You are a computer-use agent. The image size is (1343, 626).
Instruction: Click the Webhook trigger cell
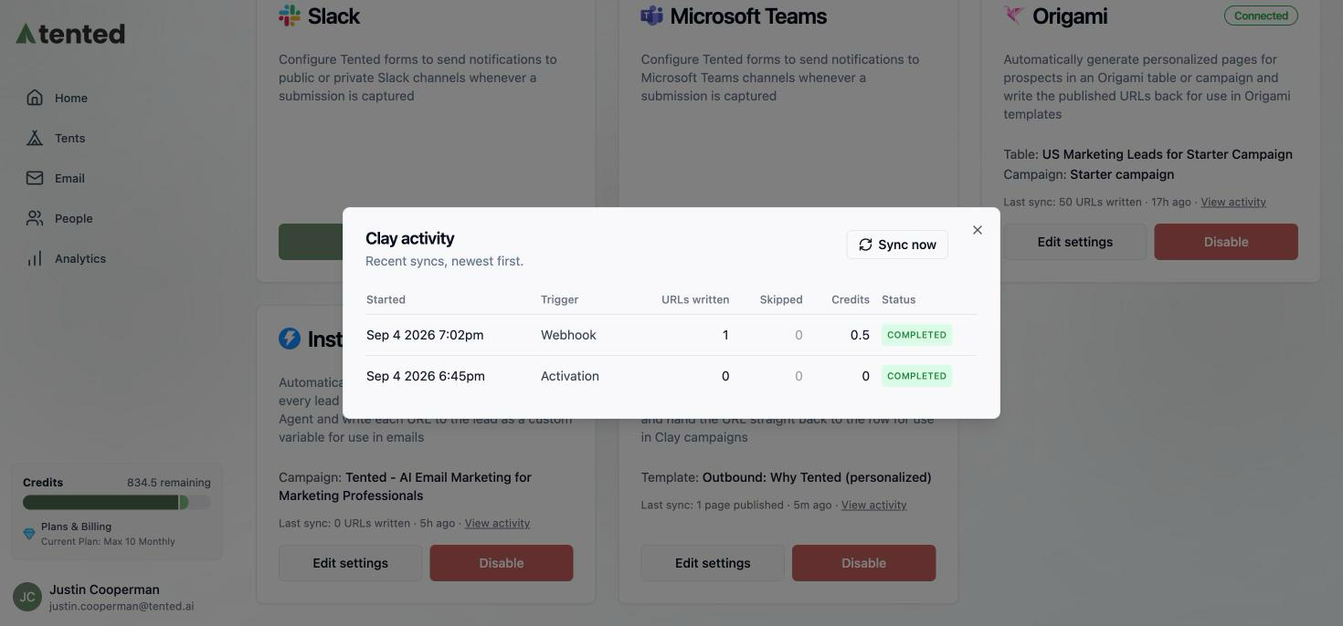[x=568, y=335]
